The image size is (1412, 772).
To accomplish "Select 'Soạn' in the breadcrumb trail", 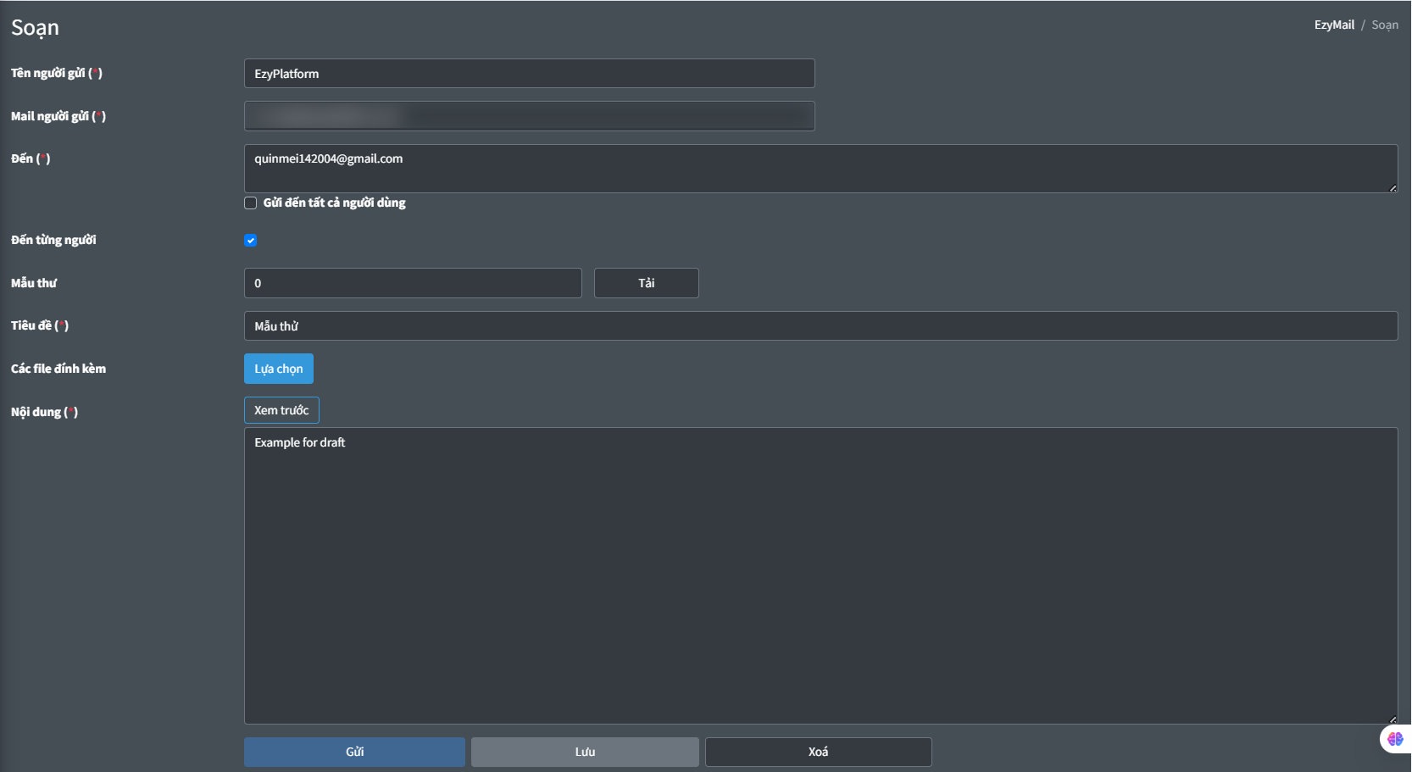I will [1385, 24].
